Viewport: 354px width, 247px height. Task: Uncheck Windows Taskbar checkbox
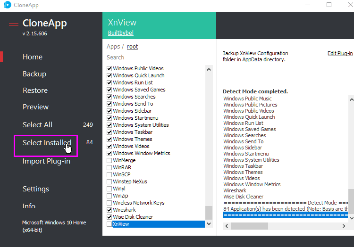110,132
